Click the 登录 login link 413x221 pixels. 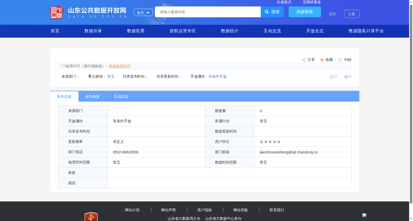coord(332,14)
